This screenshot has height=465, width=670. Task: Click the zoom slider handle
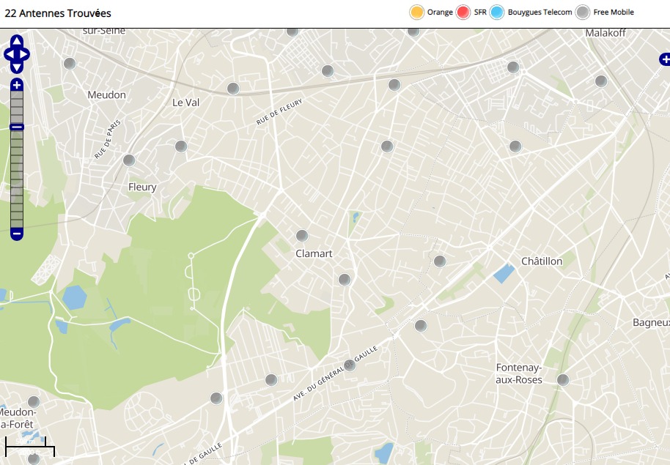pos(17,127)
